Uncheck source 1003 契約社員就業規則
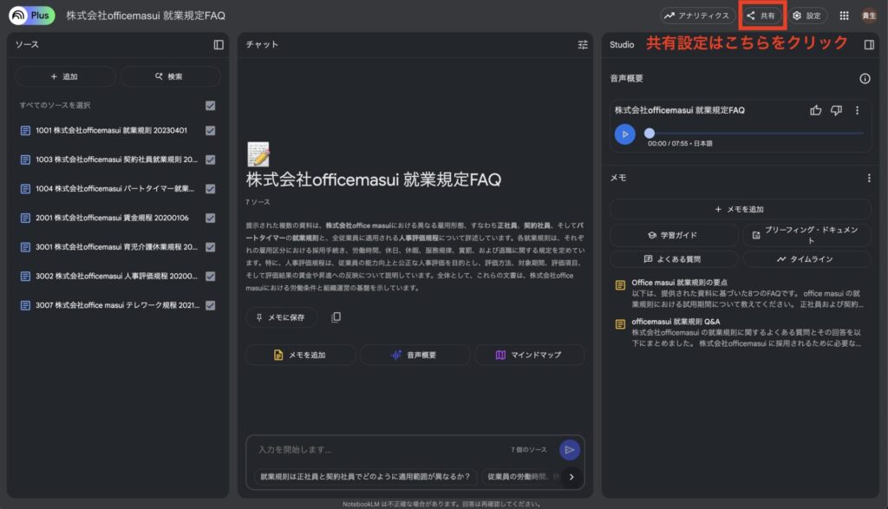The image size is (888, 509). pyautogui.click(x=210, y=160)
